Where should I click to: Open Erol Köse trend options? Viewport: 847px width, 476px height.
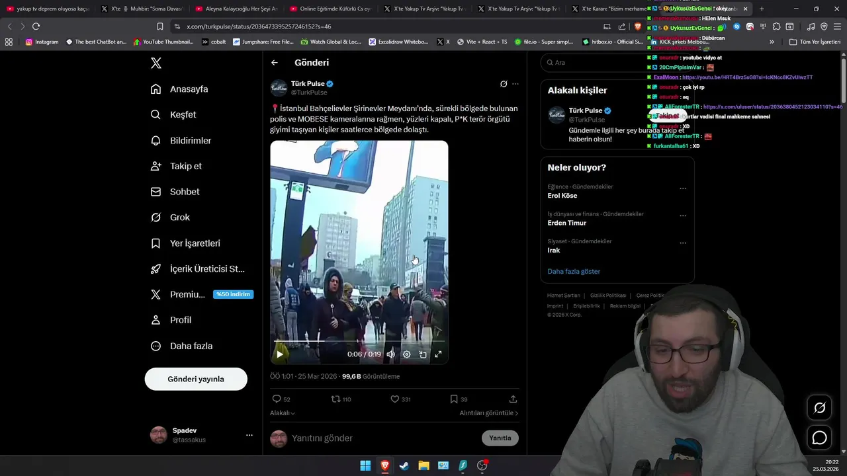[x=683, y=188]
